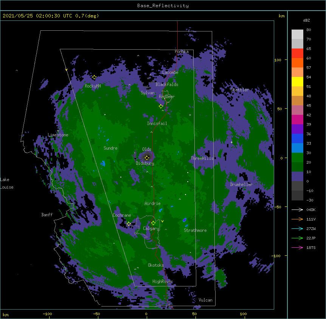Image resolution: width=326 pixels, height=319 pixels.
Task: Click the Cochrane label
Action: (122, 215)
